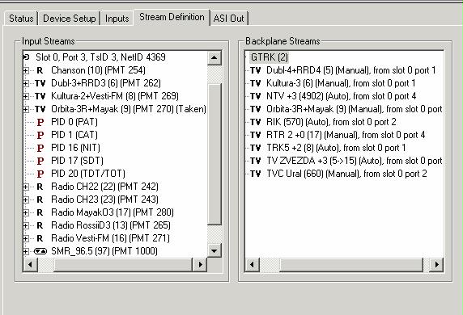
Task: Click the TV icon of Dubl-4+RRD4 backplane stream
Action: pos(256,70)
